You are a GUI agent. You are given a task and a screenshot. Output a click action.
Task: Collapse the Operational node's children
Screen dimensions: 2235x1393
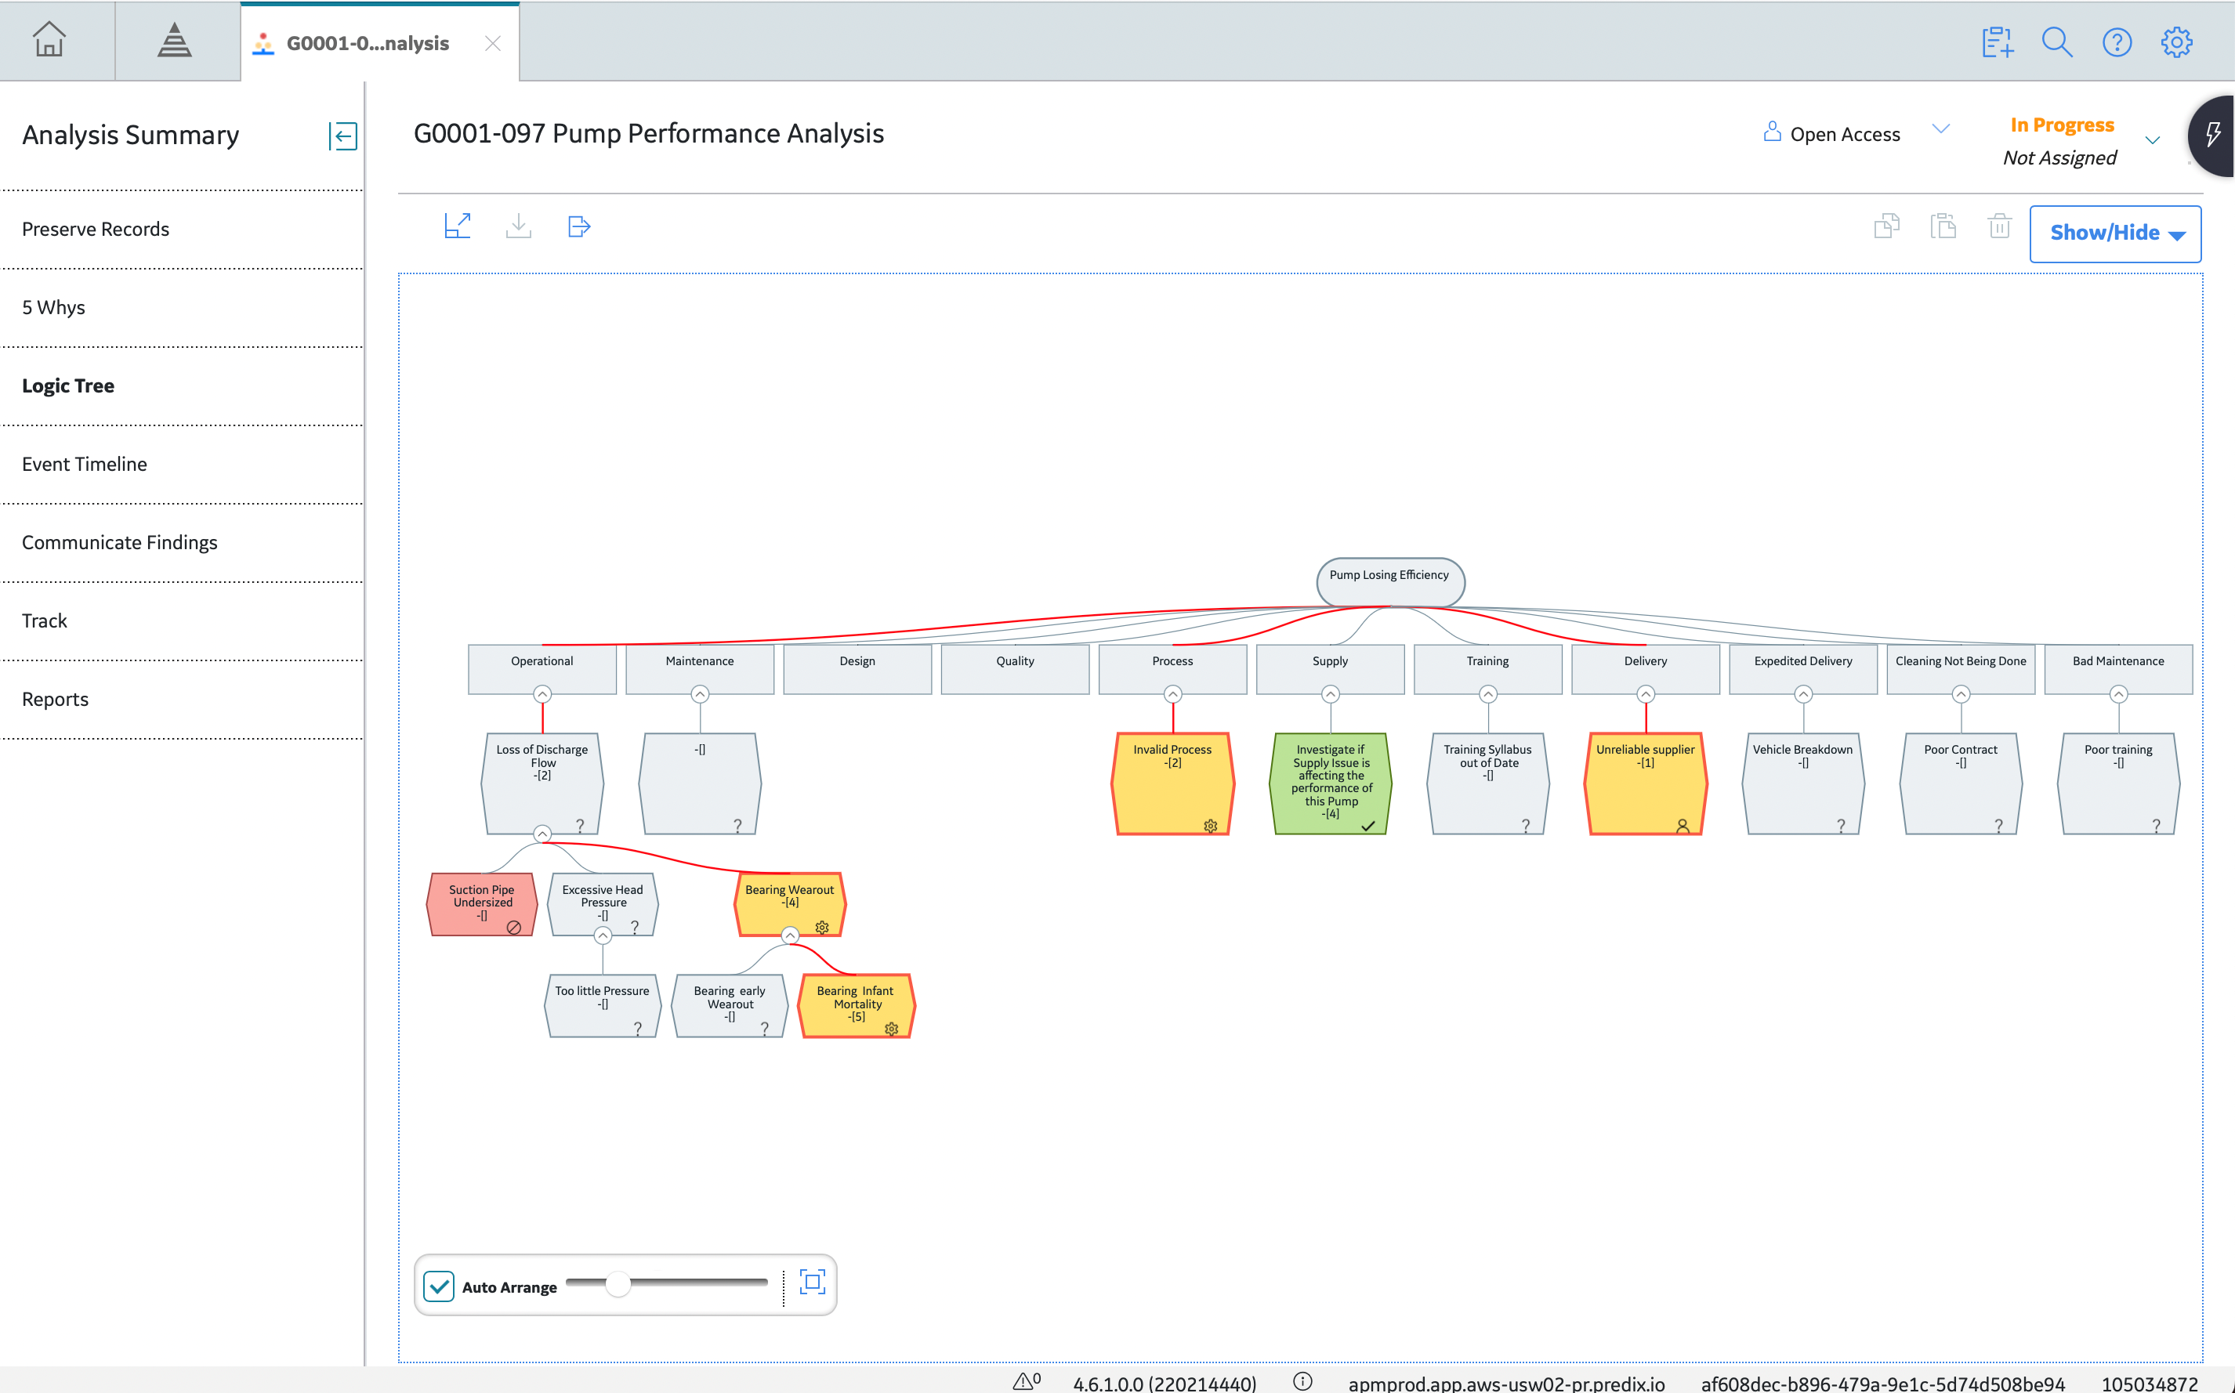click(542, 693)
